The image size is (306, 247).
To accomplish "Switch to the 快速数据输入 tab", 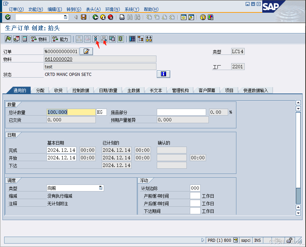I will pyautogui.click(x=256, y=90).
